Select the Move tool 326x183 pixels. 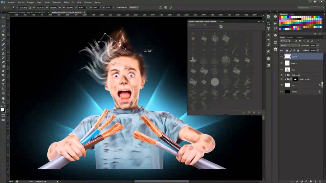point(3,17)
